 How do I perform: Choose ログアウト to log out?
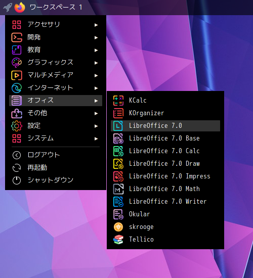pyautogui.click(x=56, y=155)
